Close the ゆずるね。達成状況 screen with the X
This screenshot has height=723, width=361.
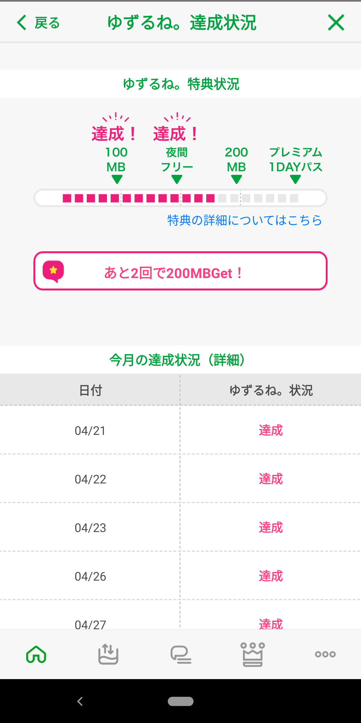click(x=336, y=23)
